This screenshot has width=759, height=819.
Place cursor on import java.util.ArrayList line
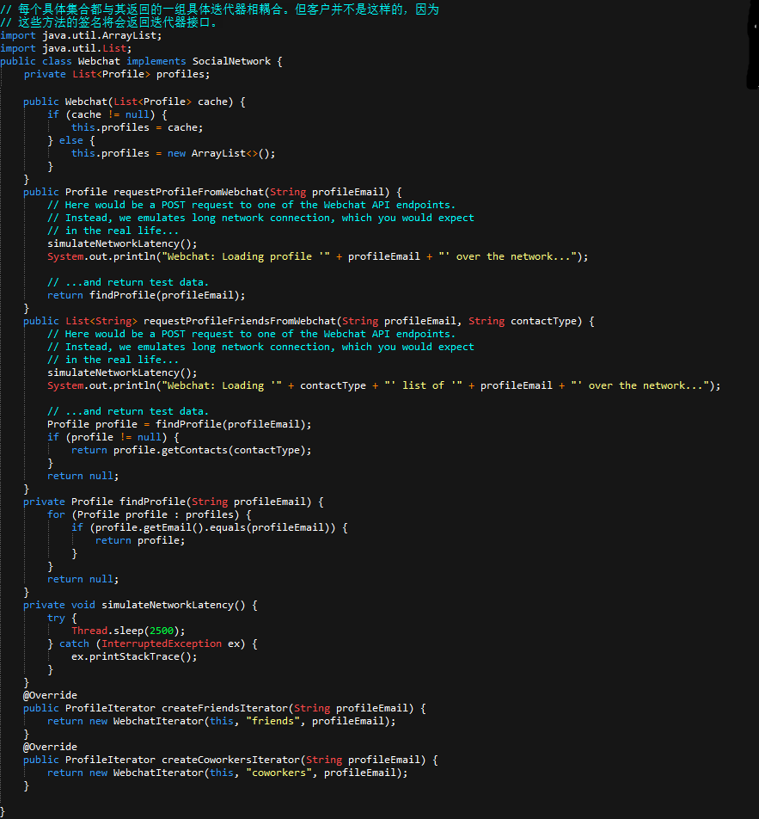coord(81,35)
